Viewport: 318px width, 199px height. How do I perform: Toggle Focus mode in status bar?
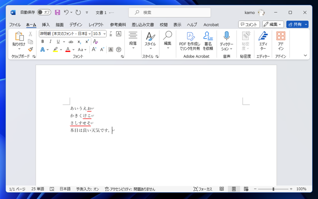coord(203,189)
